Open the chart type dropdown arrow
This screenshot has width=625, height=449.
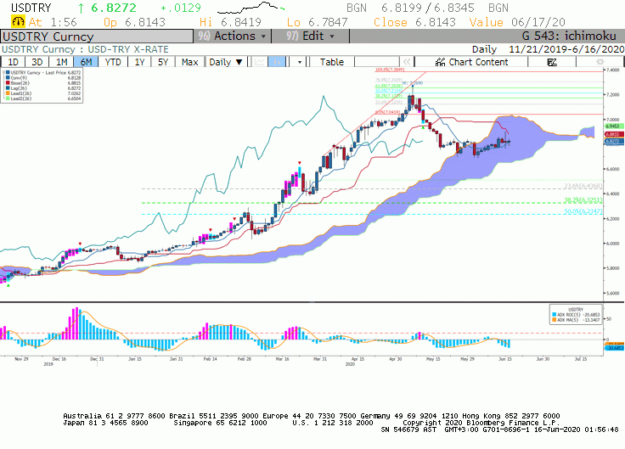click(300, 62)
